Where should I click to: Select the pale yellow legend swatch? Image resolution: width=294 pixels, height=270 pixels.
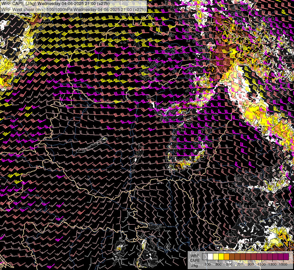[x=216, y=256]
